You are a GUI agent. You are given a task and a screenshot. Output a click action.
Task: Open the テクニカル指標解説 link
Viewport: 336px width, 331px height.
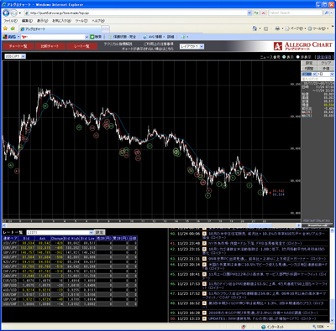118,44
